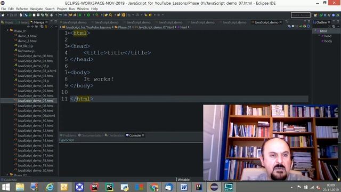Viewport: 341px width, 192px height.
Task: Click the Run green play toolbar icon
Action: coord(88,15)
